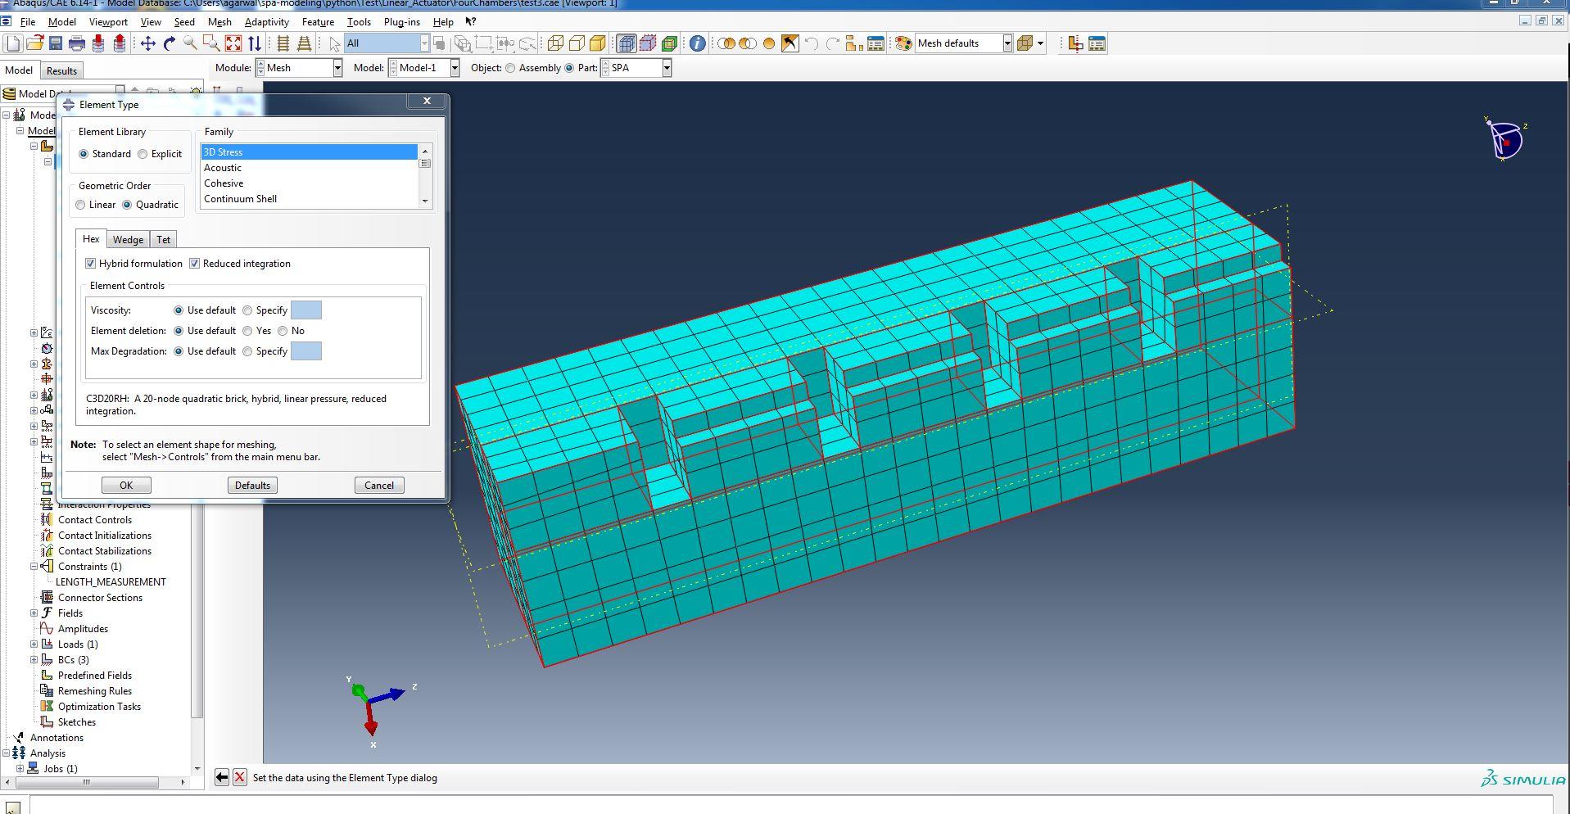Click the Auto-Fit View icon
Screen dimensions: 1570x814
point(233,43)
